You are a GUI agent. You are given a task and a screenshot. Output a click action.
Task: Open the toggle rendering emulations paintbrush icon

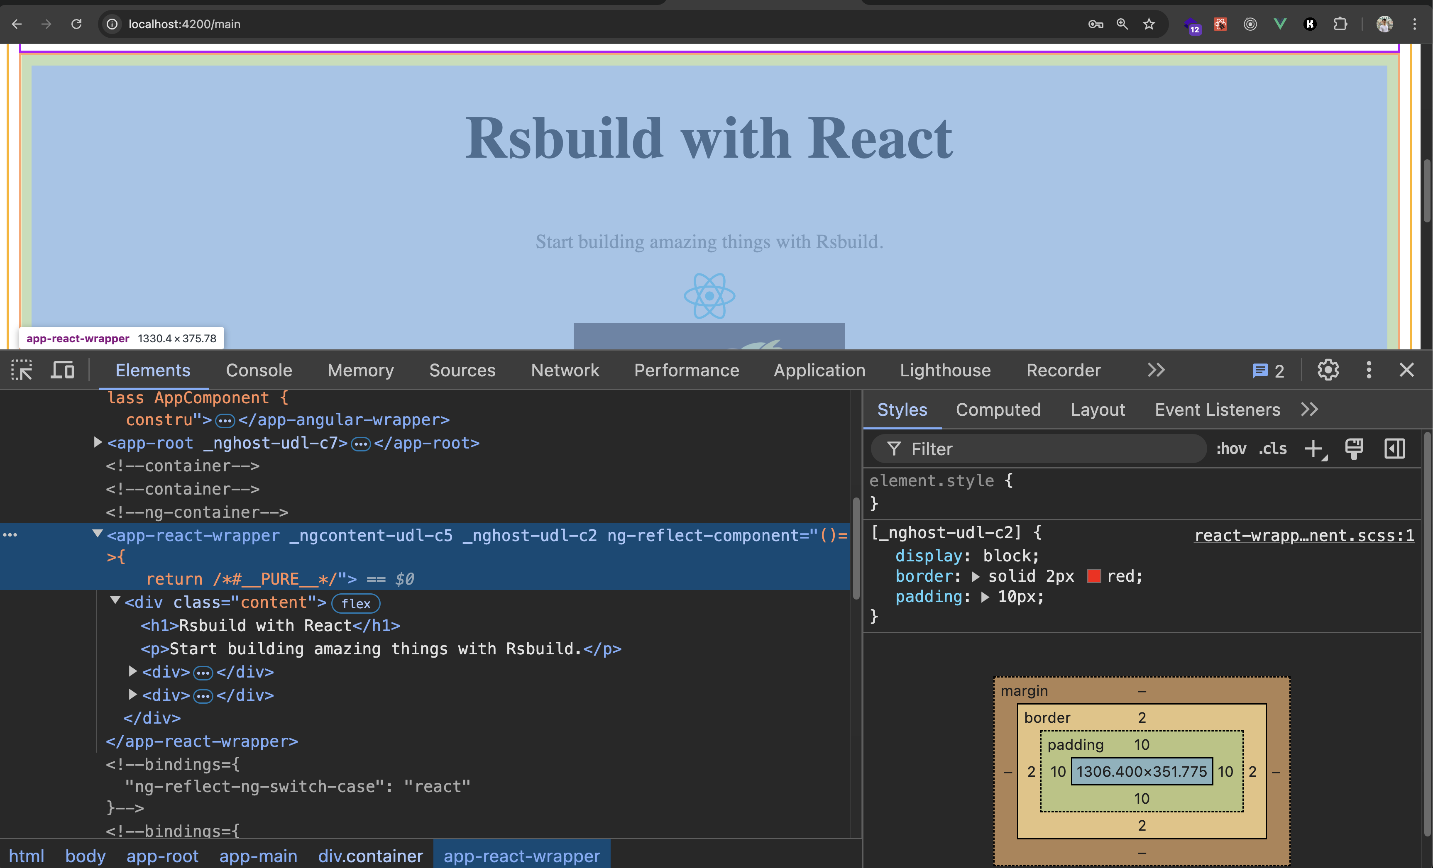coord(1355,448)
